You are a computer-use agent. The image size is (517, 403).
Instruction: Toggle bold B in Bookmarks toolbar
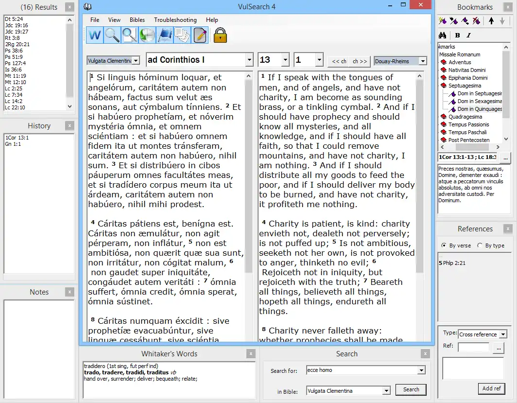(x=457, y=35)
